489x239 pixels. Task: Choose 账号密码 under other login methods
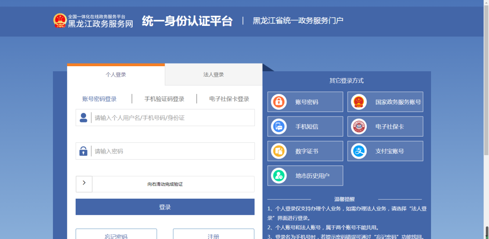click(305, 102)
